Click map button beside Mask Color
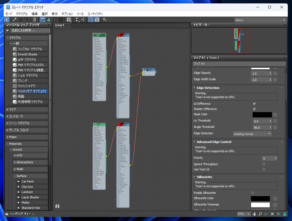 point(275,115)
